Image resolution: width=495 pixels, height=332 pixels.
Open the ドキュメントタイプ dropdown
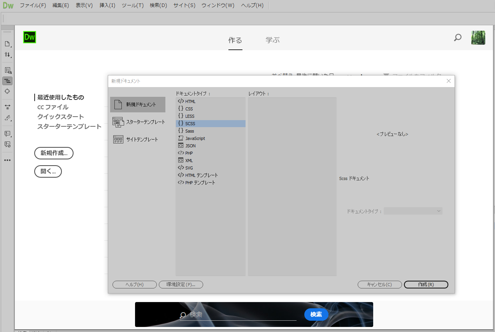pyautogui.click(x=413, y=211)
